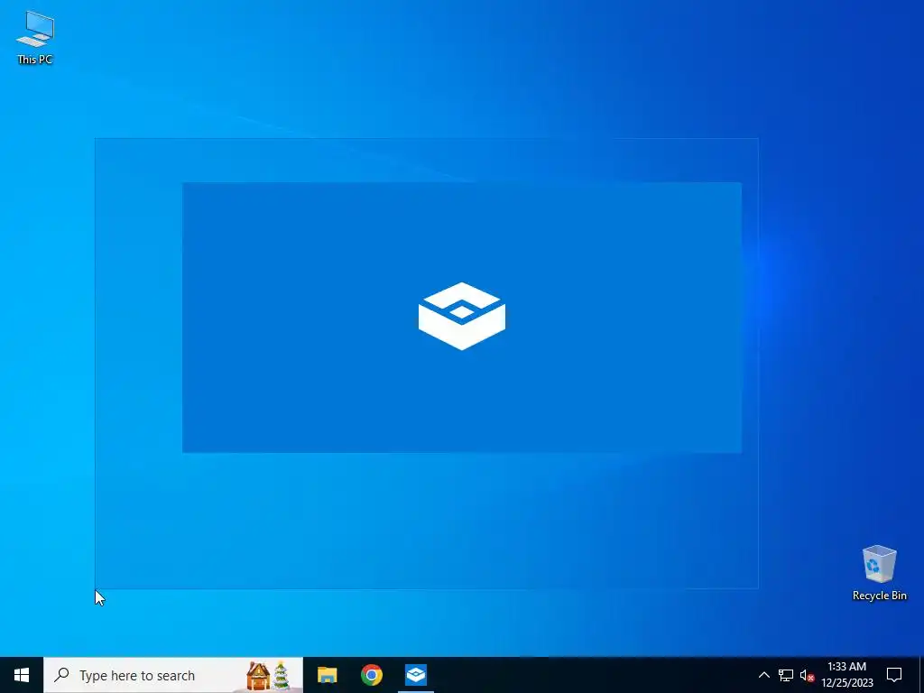Open File Explorer from the taskbar
This screenshot has height=693, width=924.
point(327,675)
